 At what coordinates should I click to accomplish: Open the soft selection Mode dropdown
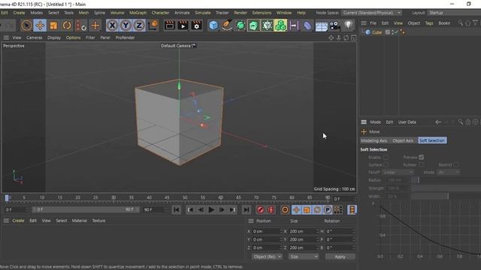[449, 172]
